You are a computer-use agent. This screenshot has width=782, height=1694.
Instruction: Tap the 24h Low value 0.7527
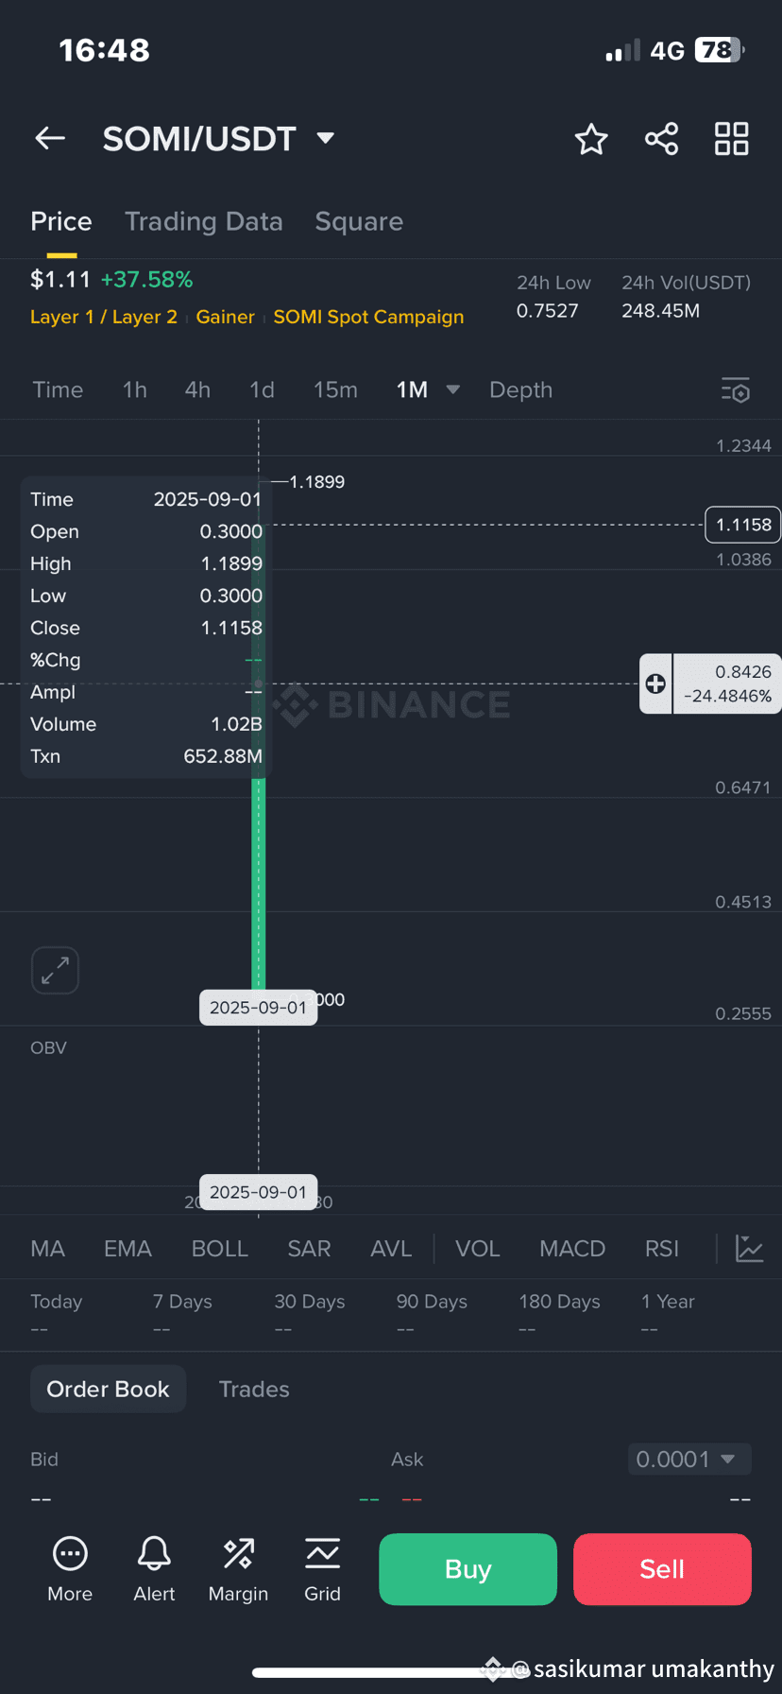[547, 311]
